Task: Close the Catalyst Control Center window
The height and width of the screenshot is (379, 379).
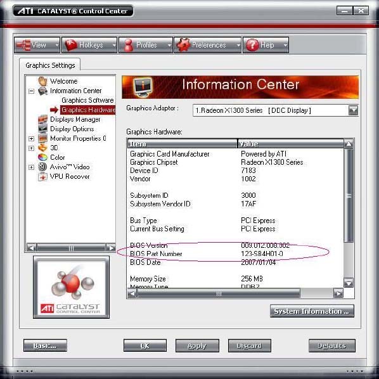Action: [x=361, y=11]
